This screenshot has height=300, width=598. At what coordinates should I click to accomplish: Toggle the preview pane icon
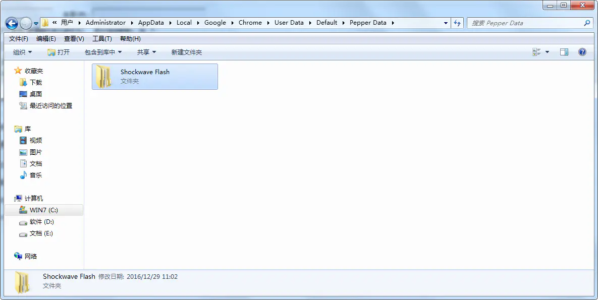coord(564,52)
